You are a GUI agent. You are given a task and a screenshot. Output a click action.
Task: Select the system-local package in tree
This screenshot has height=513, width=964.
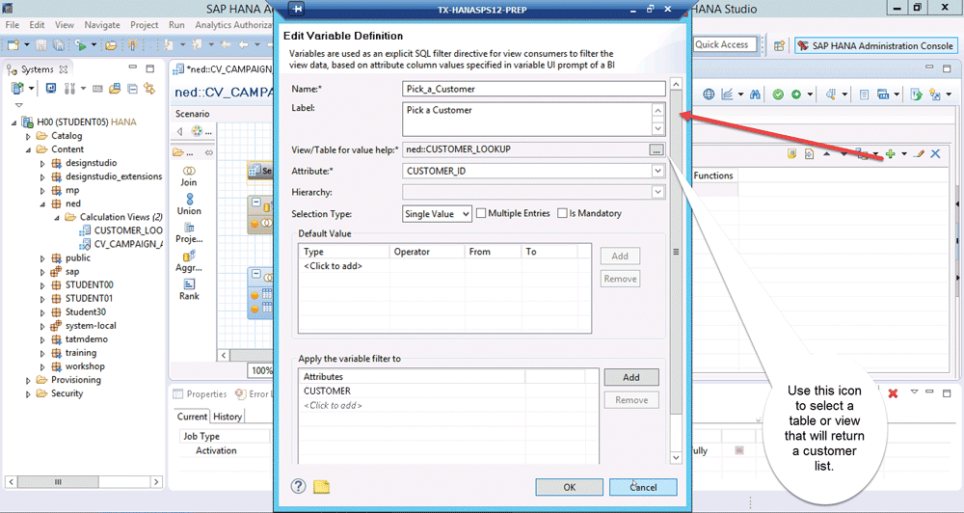pos(84,326)
